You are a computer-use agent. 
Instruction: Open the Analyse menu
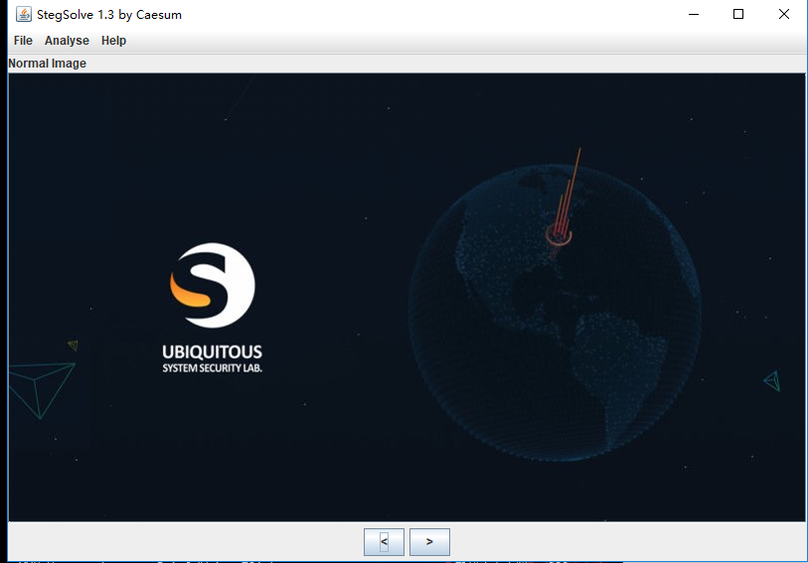pyautogui.click(x=67, y=41)
